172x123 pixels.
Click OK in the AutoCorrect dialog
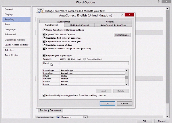107,103
